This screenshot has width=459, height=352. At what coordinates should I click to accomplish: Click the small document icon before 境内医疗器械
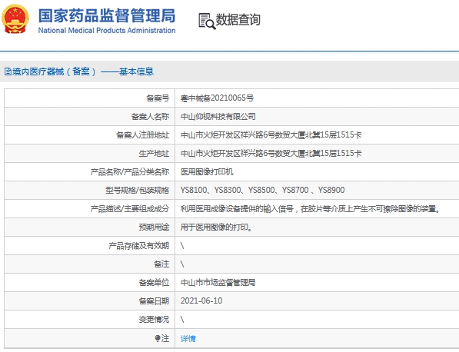8,71
